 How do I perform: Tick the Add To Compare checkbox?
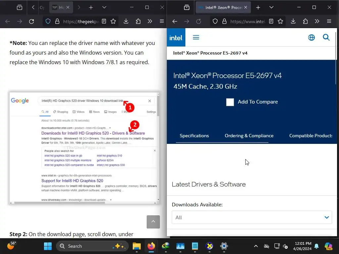click(230, 102)
